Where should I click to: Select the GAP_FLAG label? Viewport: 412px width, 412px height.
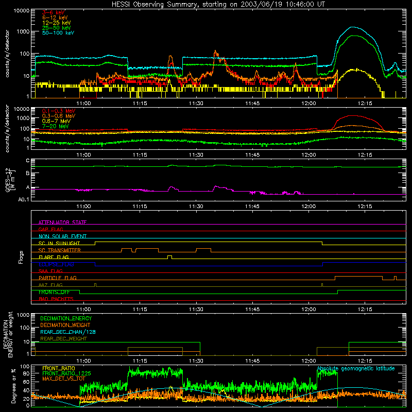(50, 229)
